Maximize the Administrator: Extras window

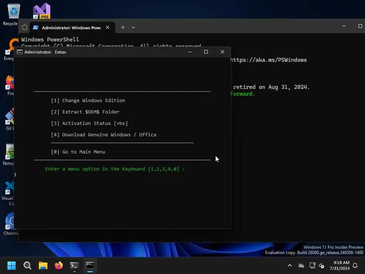click(206, 52)
